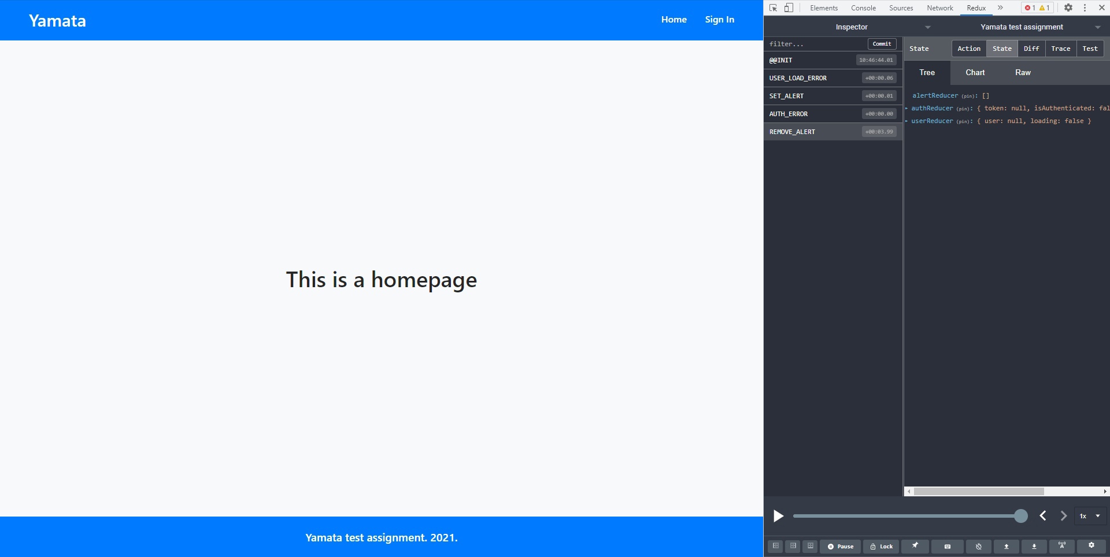The width and height of the screenshot is (1110, 557).
Task: Play the action replay
Action: pos(779,516)
